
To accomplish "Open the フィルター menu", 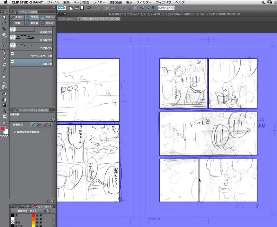I will [144, 2].
